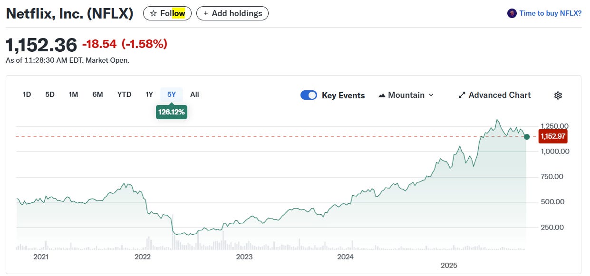Open chart settings gear icon
590x276 pixels.
coord(558,95)
